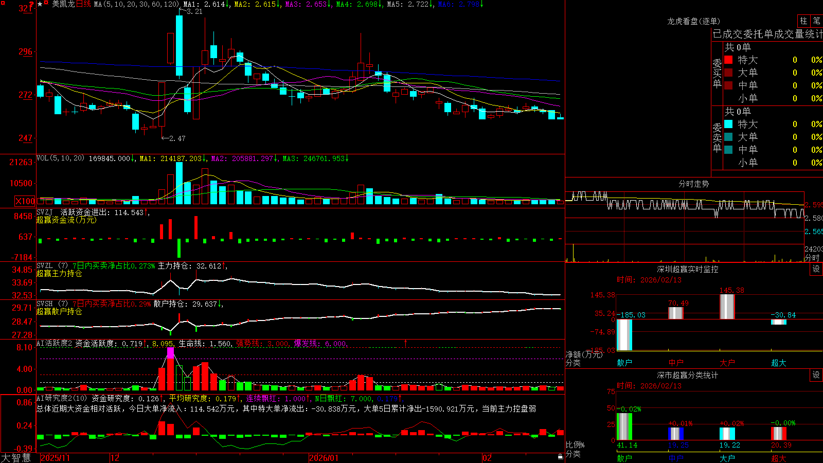Click the SVZJ indicator name
The height and width of the screenshot is (463, 823).
(45, 212)
